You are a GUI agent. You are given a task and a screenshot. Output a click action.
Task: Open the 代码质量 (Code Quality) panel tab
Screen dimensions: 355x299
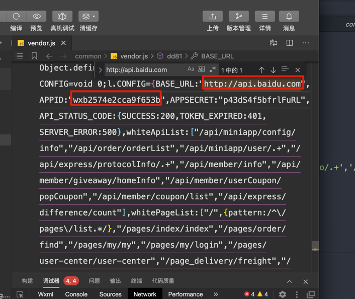coord(163,281)
